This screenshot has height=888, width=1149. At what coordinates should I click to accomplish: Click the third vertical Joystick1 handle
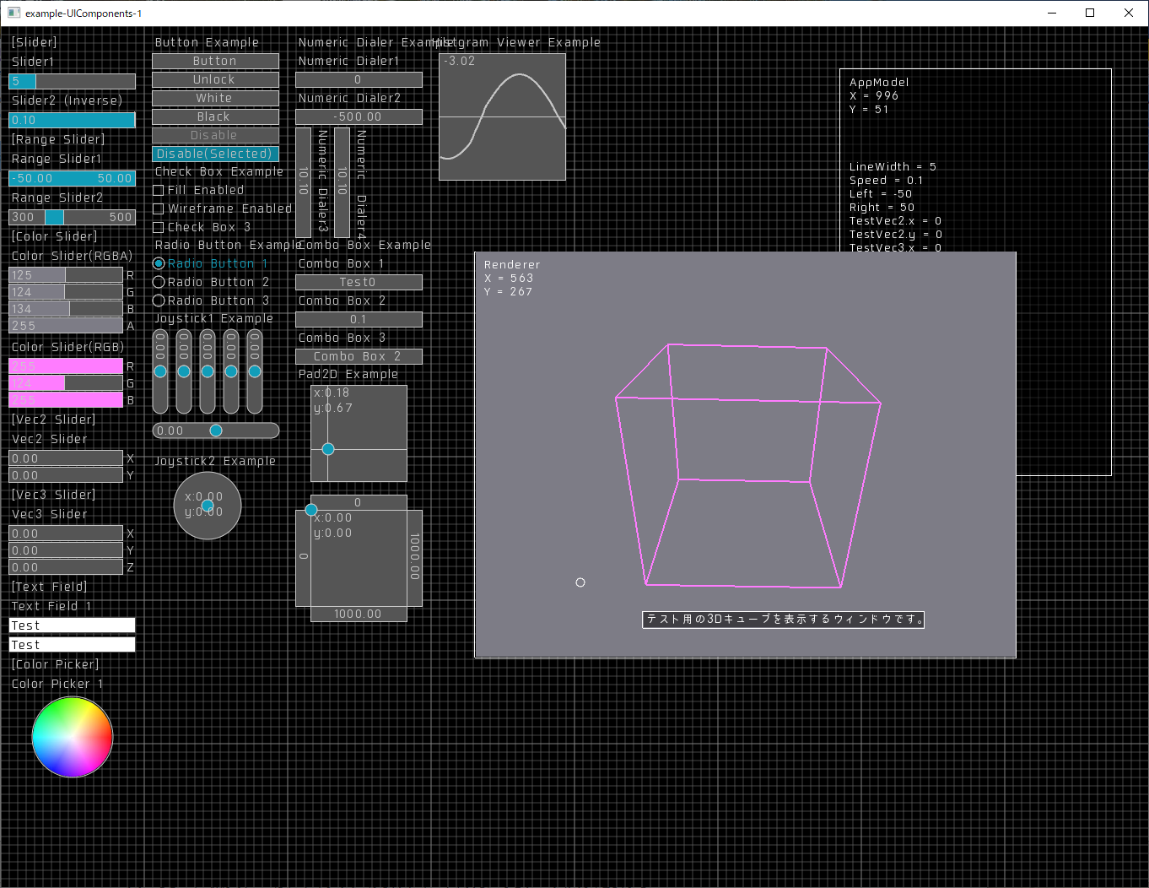[208, 371]
